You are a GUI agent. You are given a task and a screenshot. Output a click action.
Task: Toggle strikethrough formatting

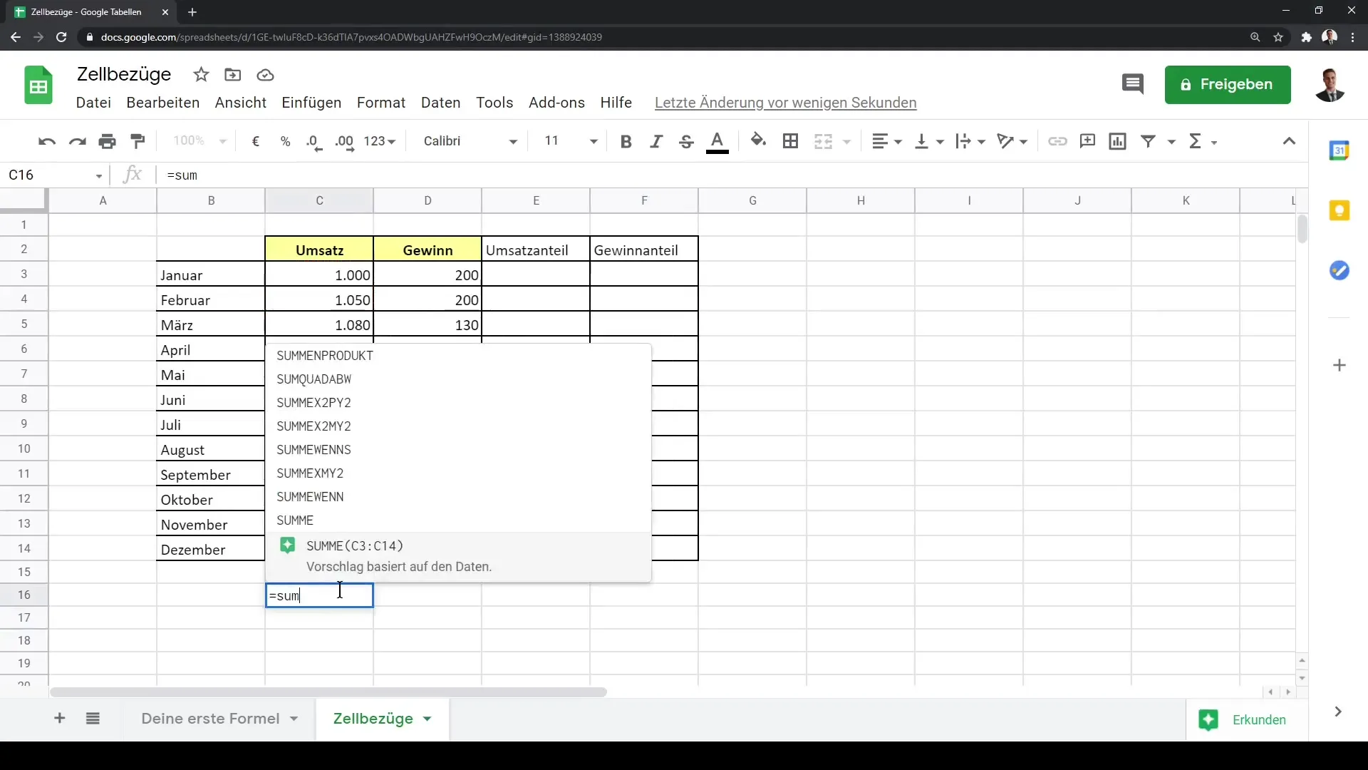[x=686, y=141]
